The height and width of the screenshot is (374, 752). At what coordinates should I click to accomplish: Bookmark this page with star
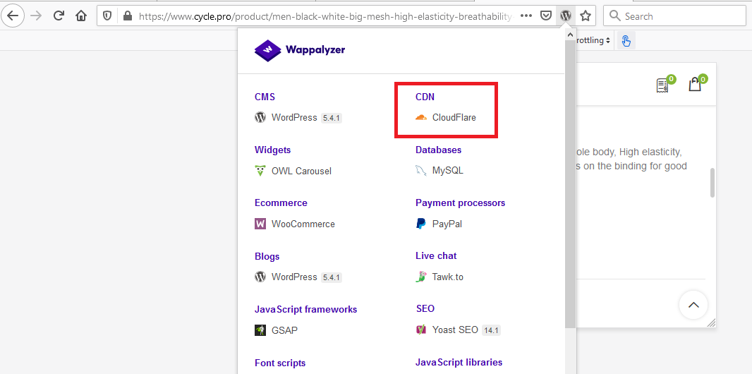(x=585, y=16)
